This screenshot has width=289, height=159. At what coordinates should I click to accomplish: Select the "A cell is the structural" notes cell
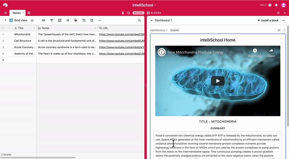pos(67,41)
